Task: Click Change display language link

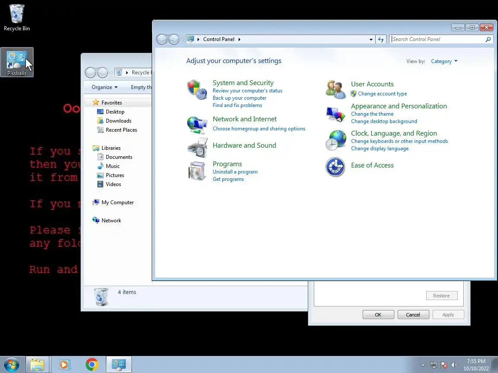Action: pos(380,149)
